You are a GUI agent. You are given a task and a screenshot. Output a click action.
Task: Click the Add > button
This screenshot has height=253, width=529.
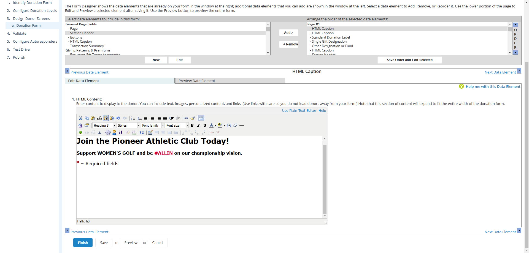click(x=288, y=32)
